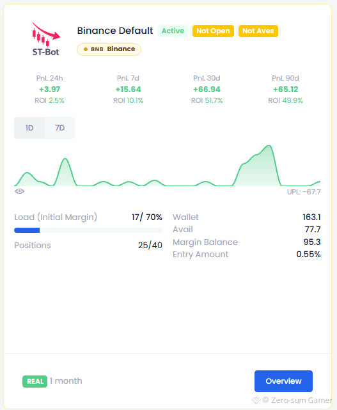337x410 pixels.
Task: Click the Binance Default title
Action: (x=115, y=31)
